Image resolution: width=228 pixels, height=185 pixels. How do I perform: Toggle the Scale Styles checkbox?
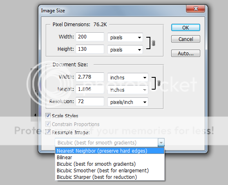coord(48,116)
